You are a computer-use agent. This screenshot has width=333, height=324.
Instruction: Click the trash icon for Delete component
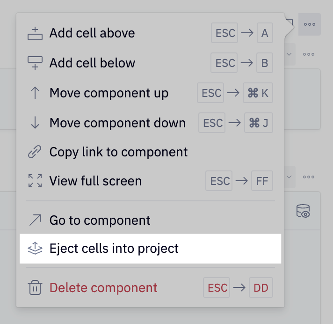tap(35, 287)
